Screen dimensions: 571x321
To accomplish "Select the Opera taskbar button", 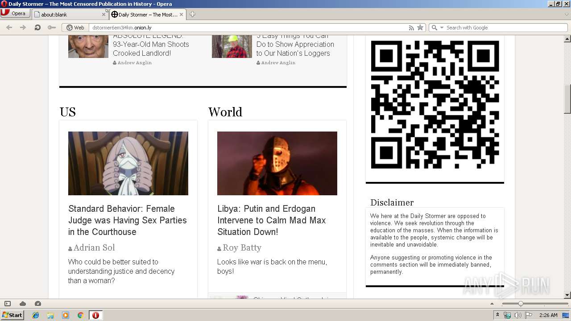I will (95, 315).
